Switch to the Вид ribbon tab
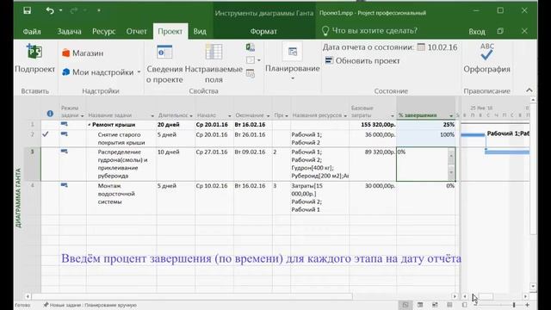This screenshot has height=310, width=551. coord(200,32)
